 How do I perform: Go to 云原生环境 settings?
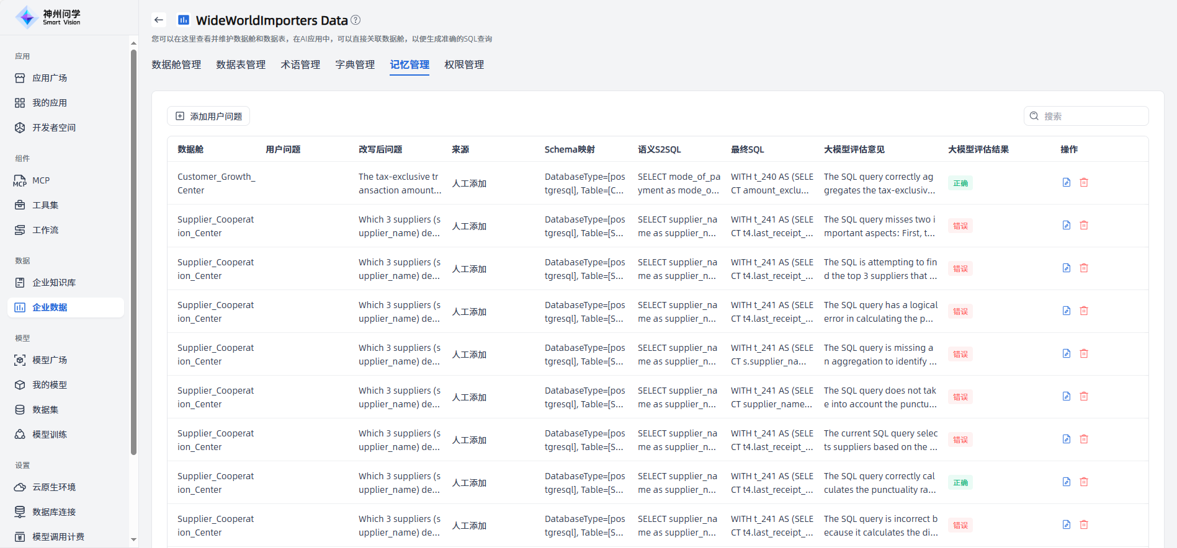tap(54, 487)
